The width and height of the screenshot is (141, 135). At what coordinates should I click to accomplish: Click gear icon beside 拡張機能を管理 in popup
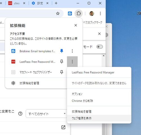13,83
